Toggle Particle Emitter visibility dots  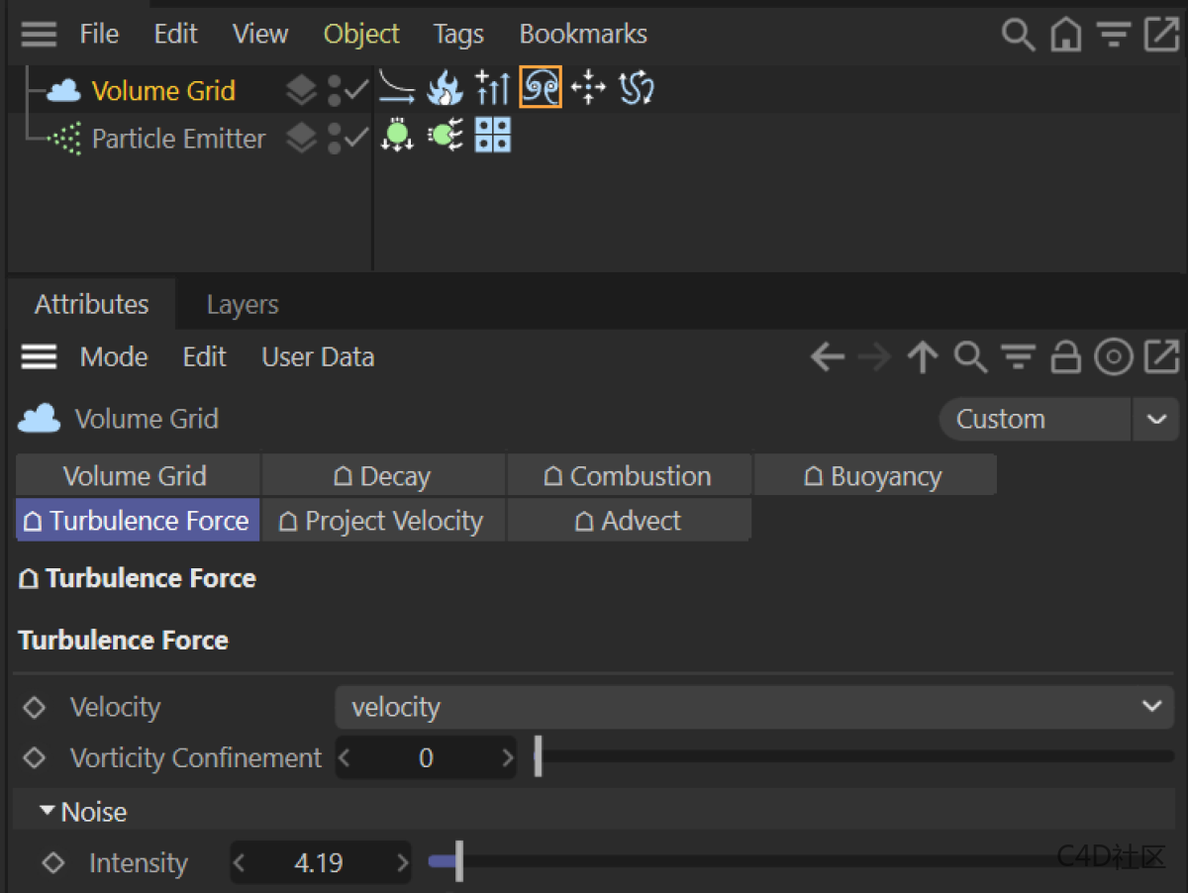tap(336, 139)
